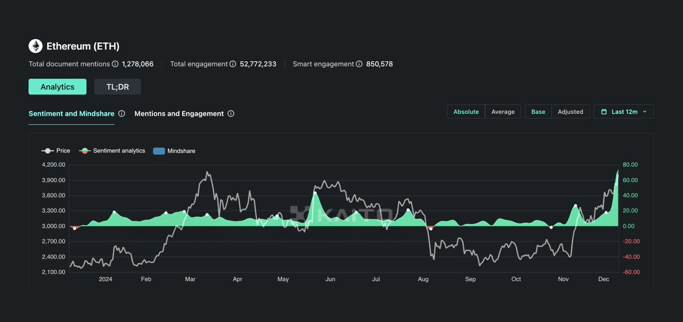This screenshot has height=322, width=683.
Task: Click the Ethereum diamond logo icon
Action: (x=36, y=46)
